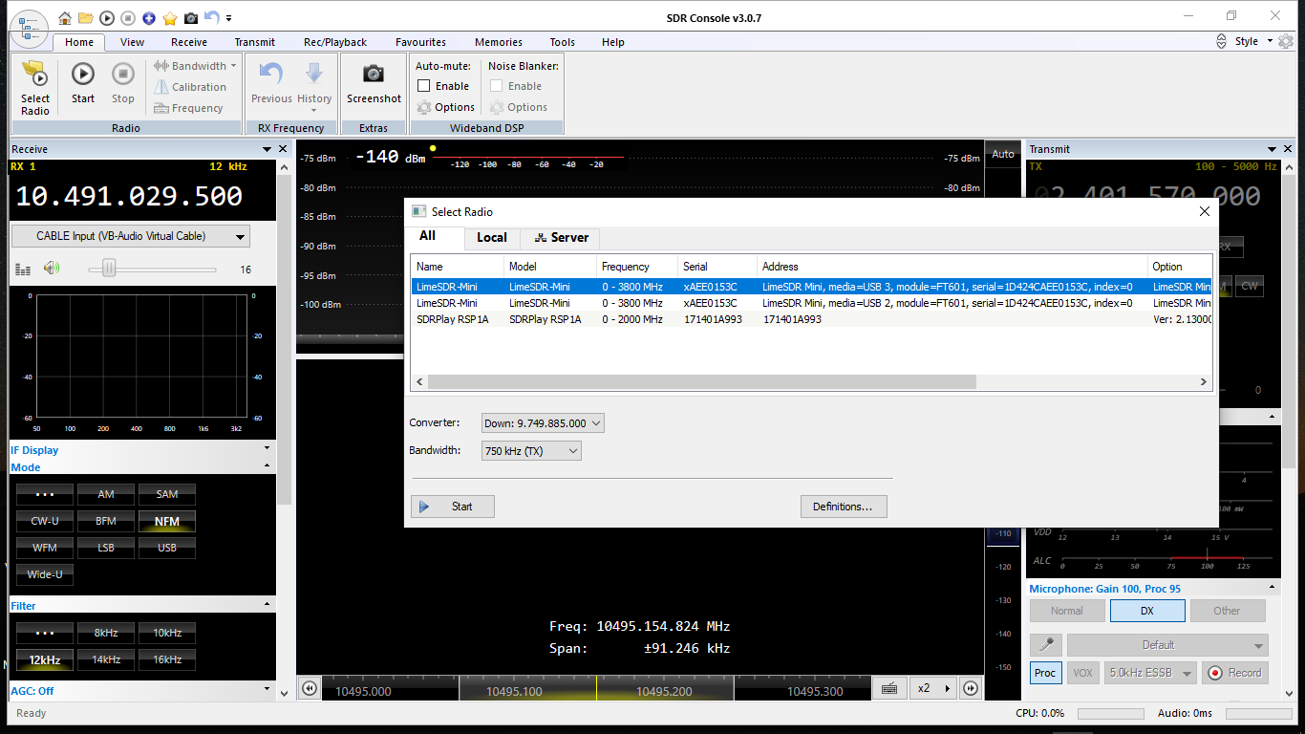
Task: Open the History dropdown
Action: click(x=313, y=86)
